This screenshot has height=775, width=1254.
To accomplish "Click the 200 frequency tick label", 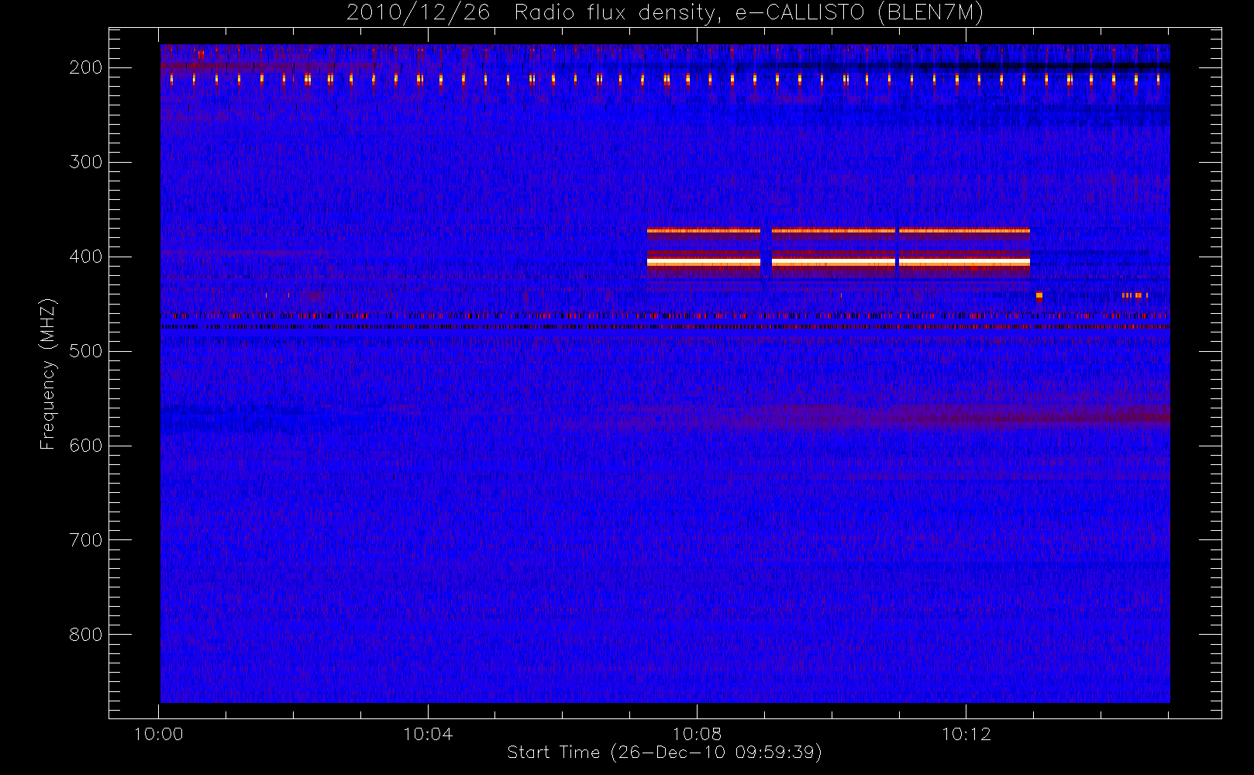I will click(85, 67).
